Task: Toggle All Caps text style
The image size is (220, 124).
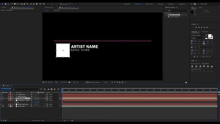Action: (200, 57)
